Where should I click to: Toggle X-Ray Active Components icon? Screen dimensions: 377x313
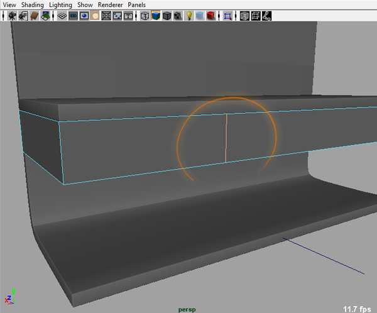click(256, 16)
